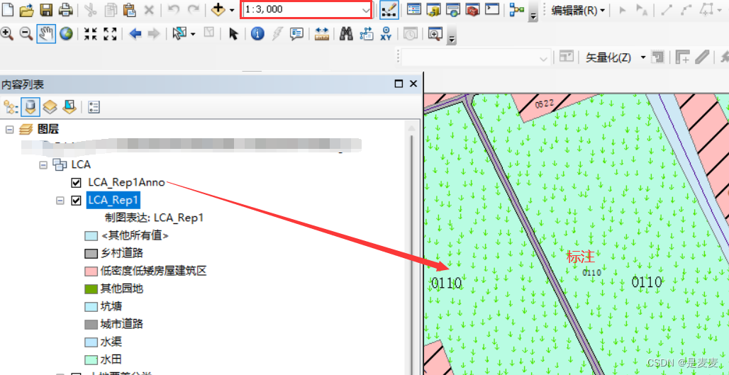The height and width of the screenshot is (375, 729).
Task: Open the 编辑器(R) editor menu
Action: click(x=578, y=10)
